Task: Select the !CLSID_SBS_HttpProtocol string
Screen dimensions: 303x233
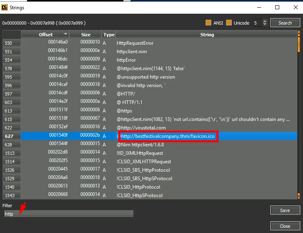Action: [x=143, y=170]
